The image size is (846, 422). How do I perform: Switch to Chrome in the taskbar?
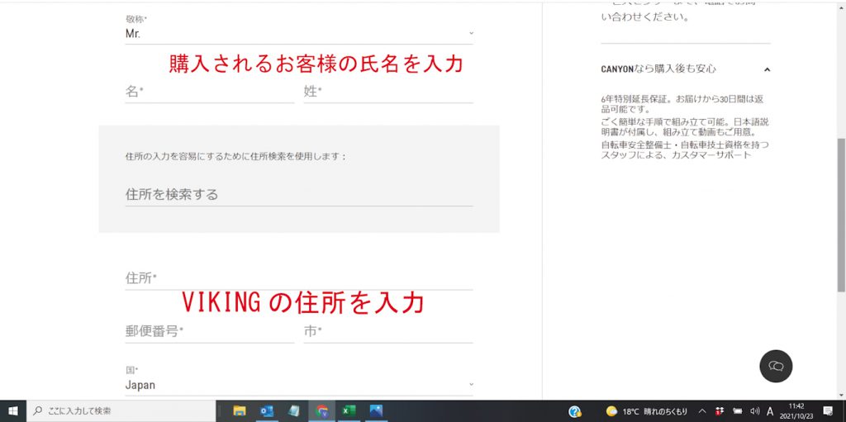coord(321,410)
